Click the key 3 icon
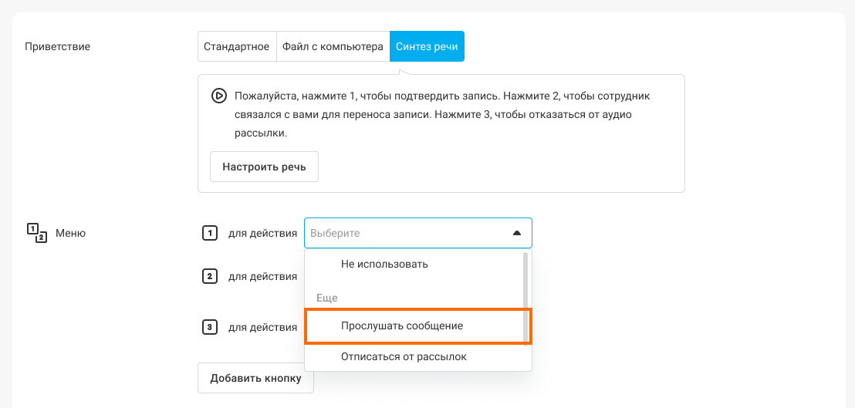The width and height of the screenshot is (855, 408). tap(210, 327)
